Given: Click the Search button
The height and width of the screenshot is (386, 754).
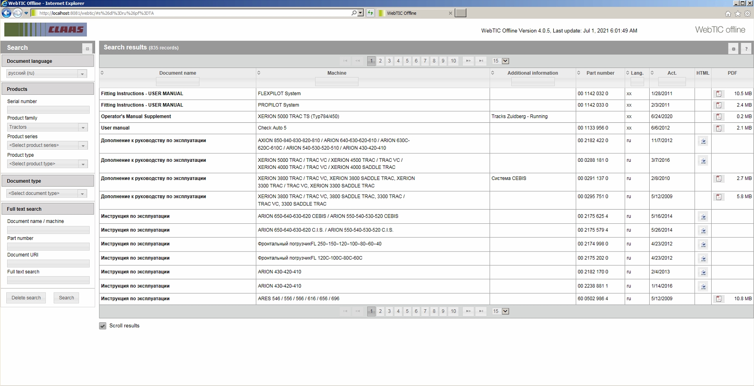Looking at the screenshot, I should (x=66, y=298).
